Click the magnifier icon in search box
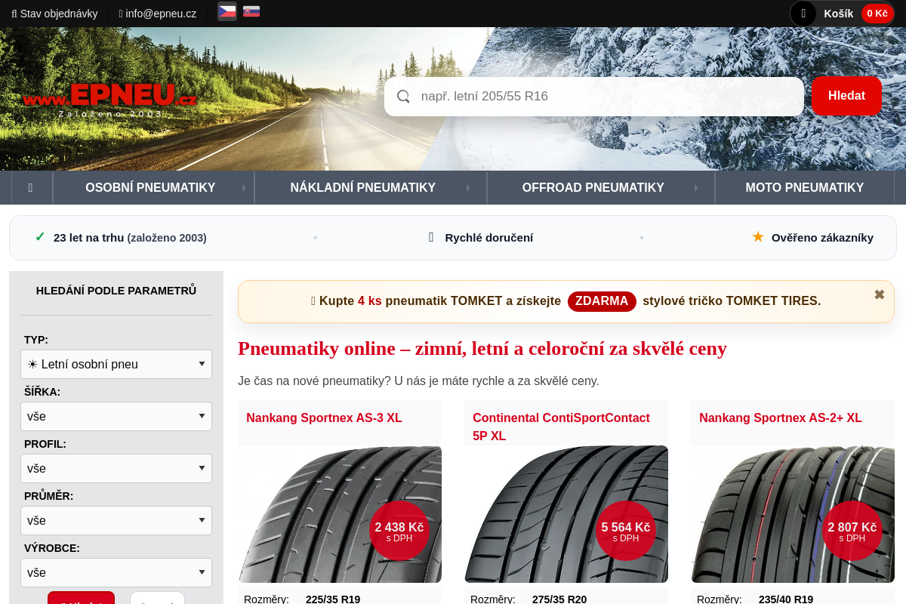 403,97
